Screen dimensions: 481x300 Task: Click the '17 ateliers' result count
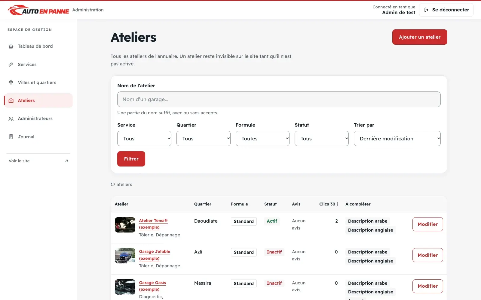[121, 184]
